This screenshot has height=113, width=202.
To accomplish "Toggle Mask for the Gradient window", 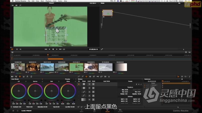I will (x=94, y=100).
